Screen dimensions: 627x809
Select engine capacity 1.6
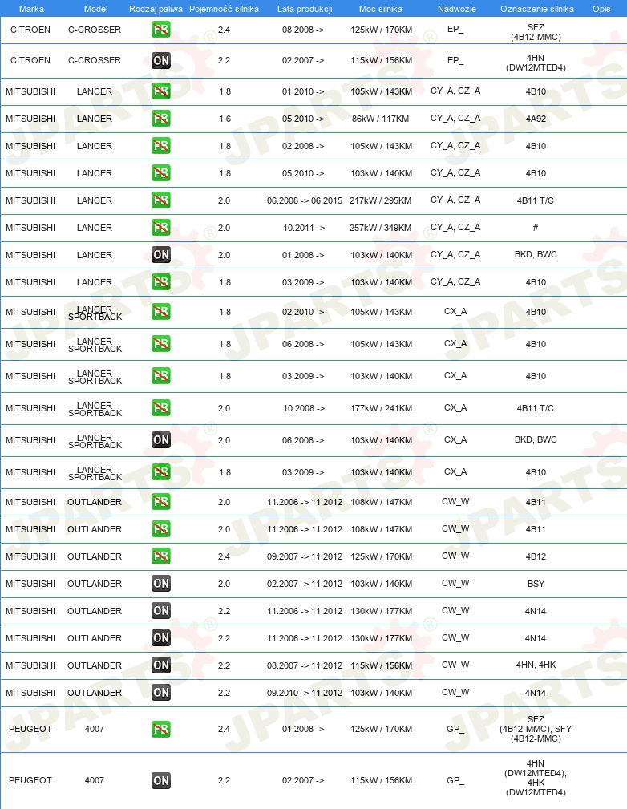point(225,119)
